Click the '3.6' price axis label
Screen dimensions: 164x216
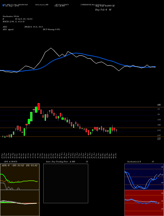[159, 114]
